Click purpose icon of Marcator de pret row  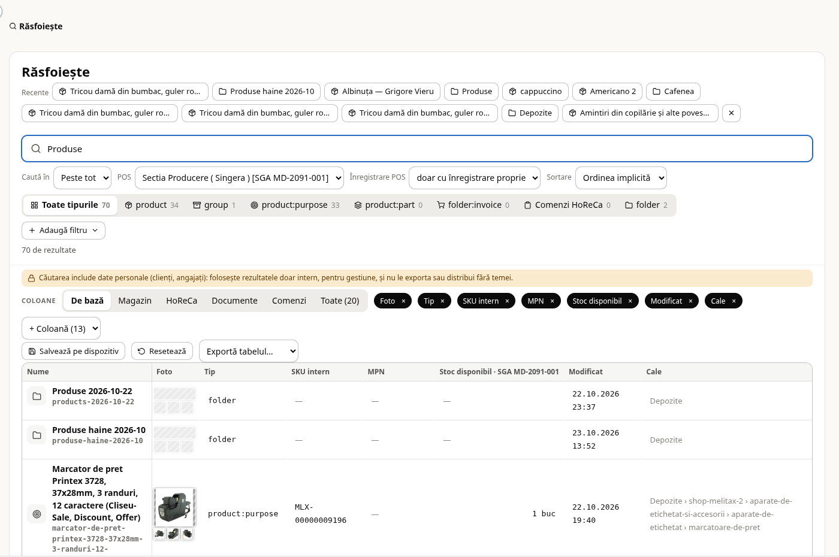[37, 514]
